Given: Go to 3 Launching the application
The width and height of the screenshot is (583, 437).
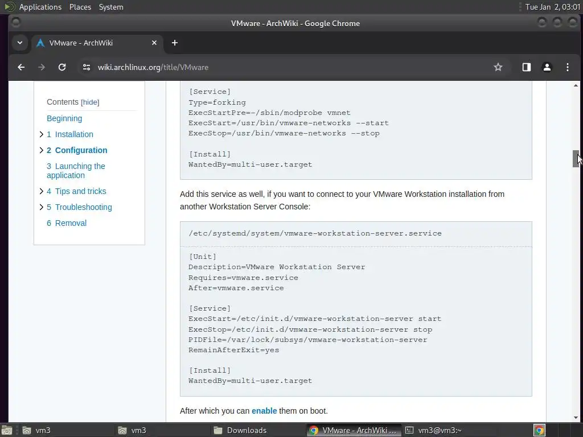Looking at the screenshot, I should [x=76, y=171].
